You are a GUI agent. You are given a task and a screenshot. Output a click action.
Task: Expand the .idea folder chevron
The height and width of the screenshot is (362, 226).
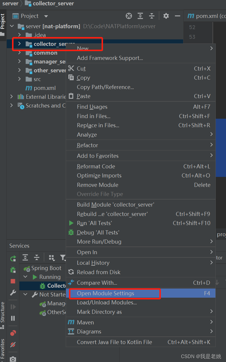19,35
